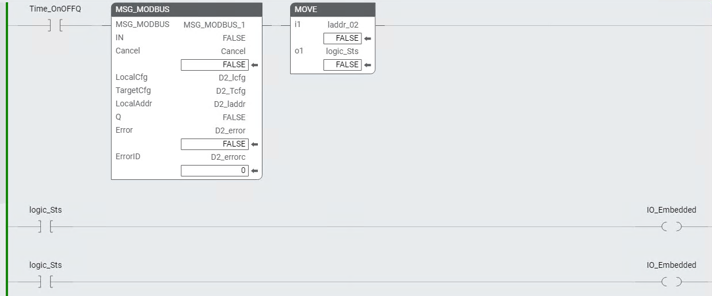This screenshot has width=712, height=296.
Task: Click the MSG_MODBUS_1 instance name
Action: pyautogui.click(x=214, y=25)
